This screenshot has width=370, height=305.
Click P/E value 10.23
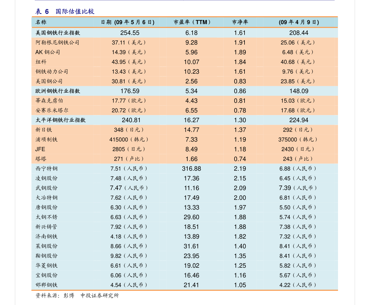[192, 72]
